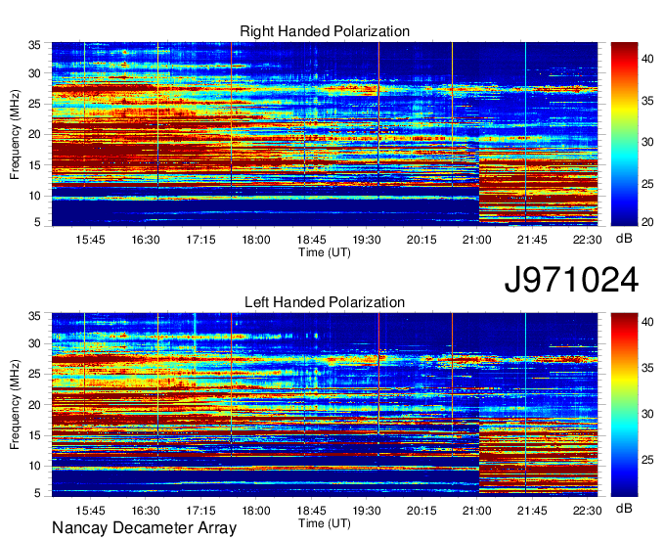Click the 22:30 tick label on bottom plot

point(588,511)
